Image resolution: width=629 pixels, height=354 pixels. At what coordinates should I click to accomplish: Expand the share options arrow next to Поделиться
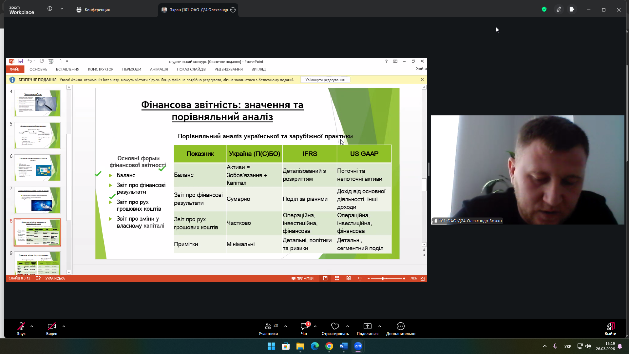tap(380, 326)
